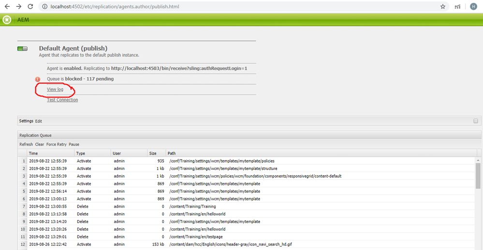Screen dimensions: 483x250
Task: Click the browser back arrow
Action: click(7, 7)
